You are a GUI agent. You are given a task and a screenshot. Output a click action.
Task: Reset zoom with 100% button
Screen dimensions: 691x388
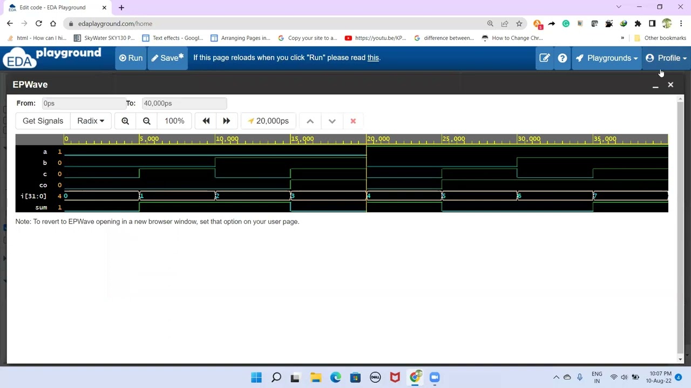174,121
